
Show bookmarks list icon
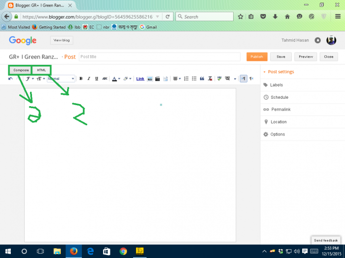(x=251, y=17)
